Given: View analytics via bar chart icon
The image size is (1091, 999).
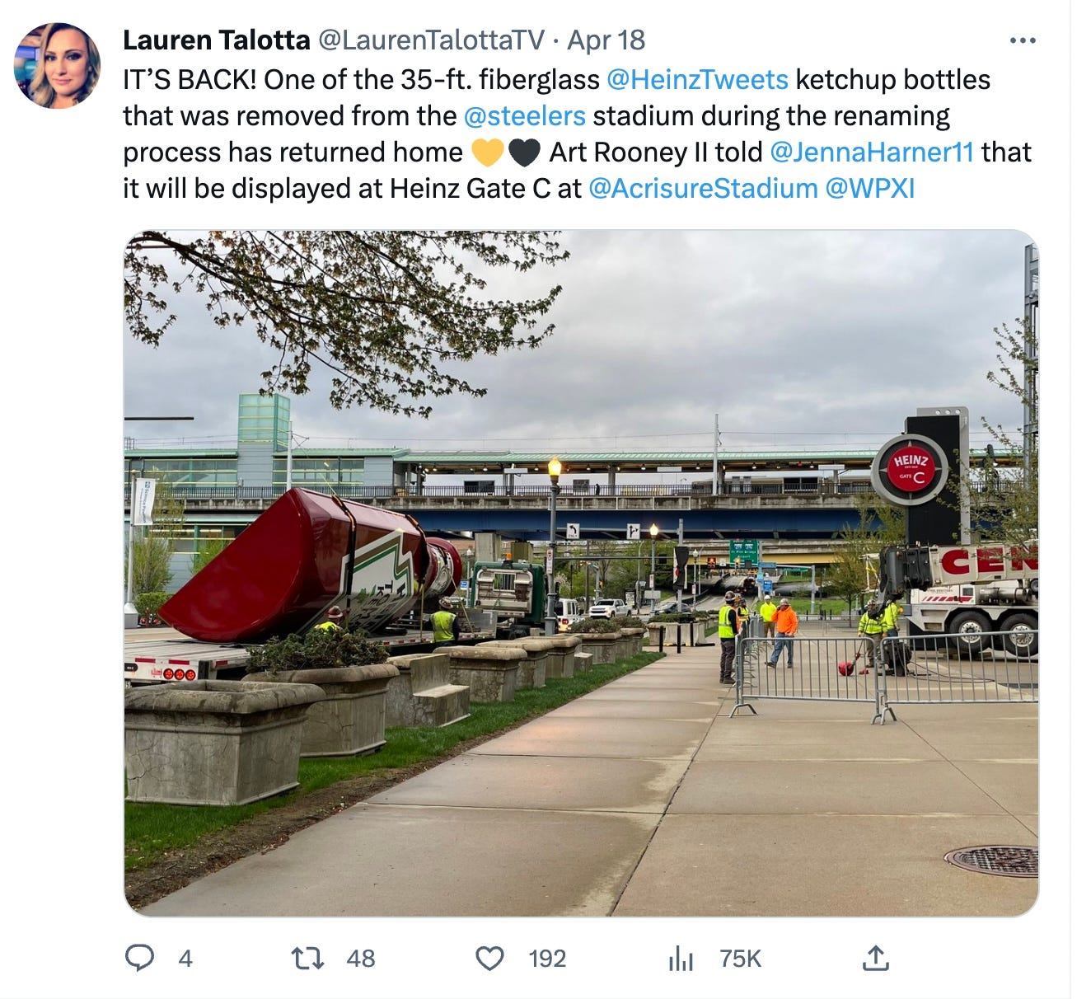Looking at the screenshot, I should (681, 958).
